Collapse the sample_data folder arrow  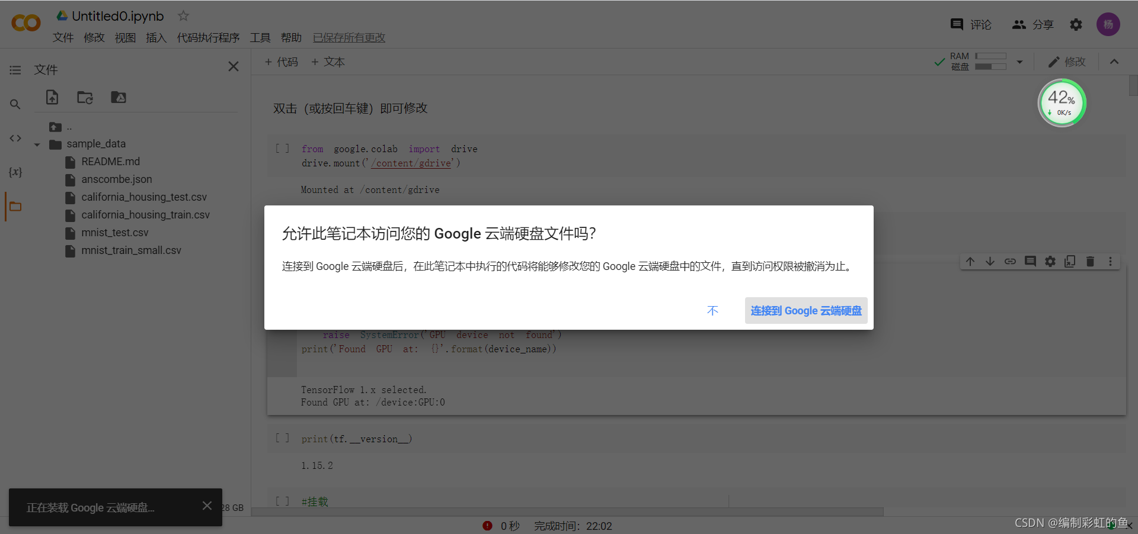coord(37,144)
